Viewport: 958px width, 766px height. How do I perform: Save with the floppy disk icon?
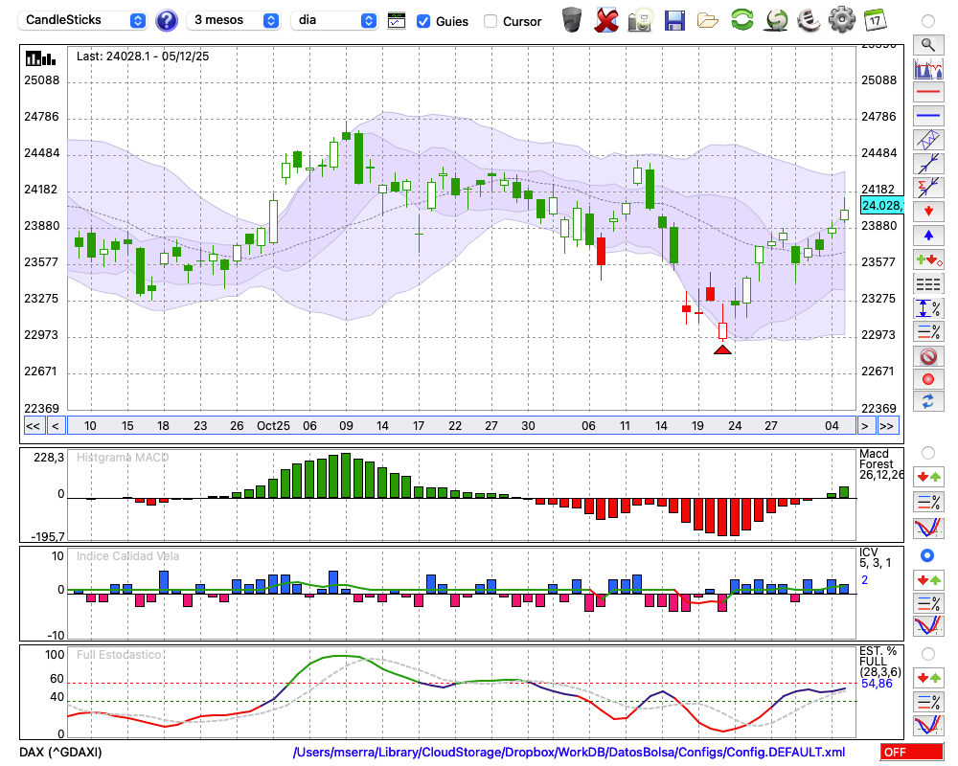(674, 21)
